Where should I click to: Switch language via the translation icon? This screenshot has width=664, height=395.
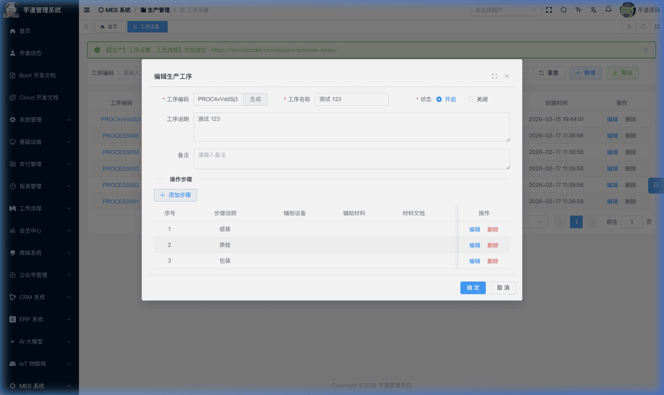click(593, 10)
